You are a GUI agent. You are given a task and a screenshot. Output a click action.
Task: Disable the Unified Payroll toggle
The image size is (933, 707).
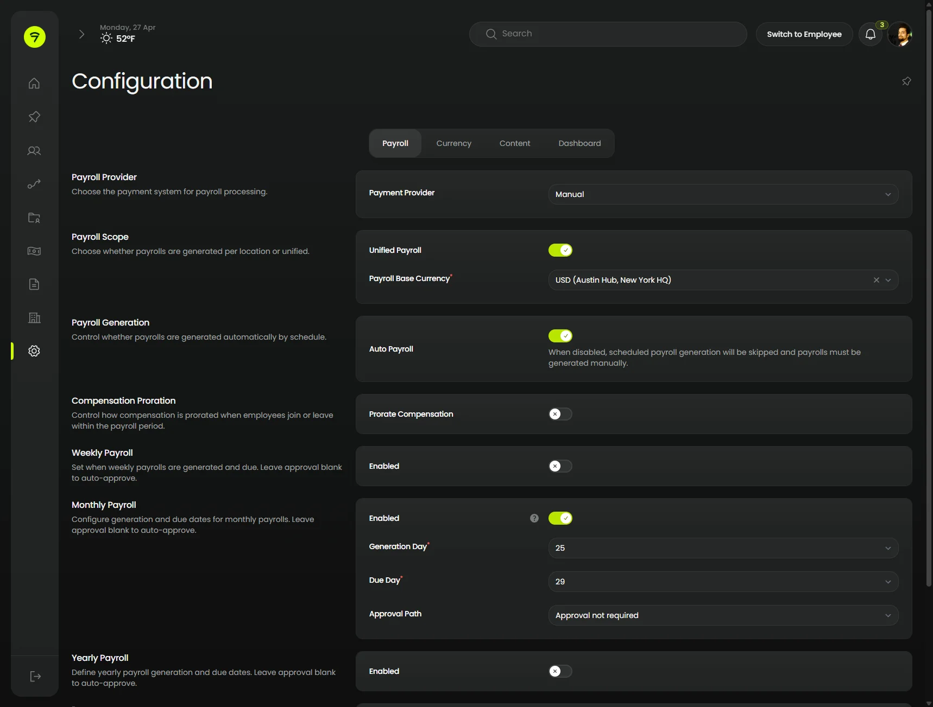point(560,250)
